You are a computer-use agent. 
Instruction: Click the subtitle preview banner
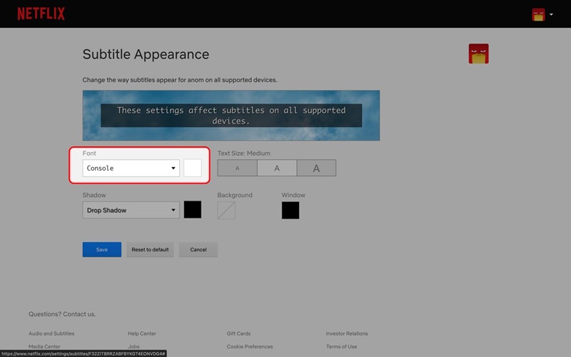231,116
